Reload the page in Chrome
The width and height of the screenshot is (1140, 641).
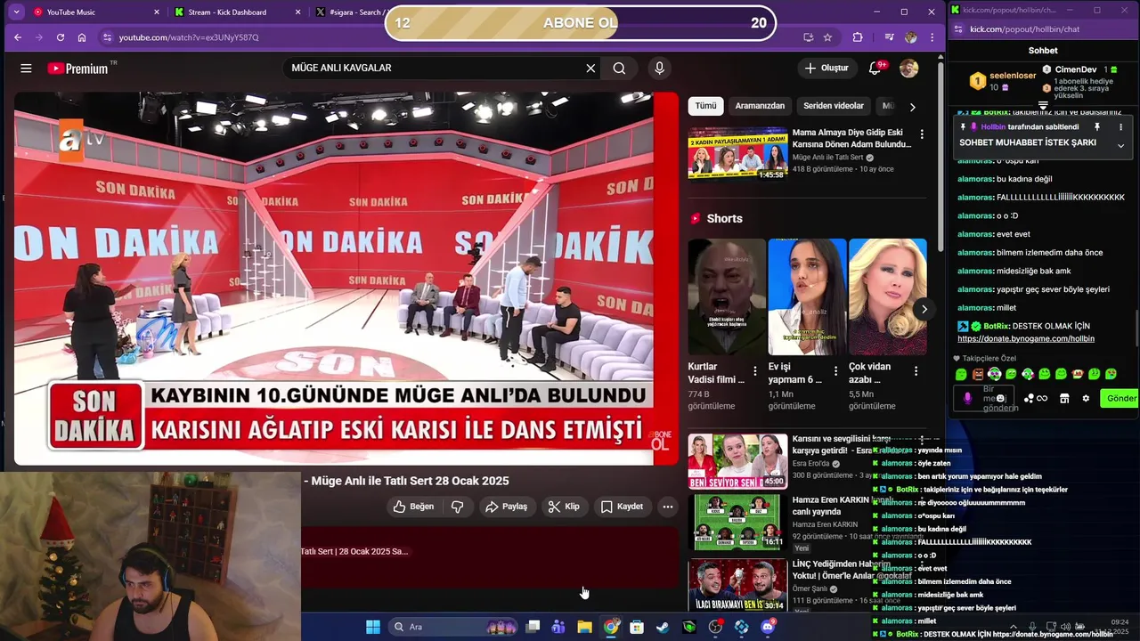[x=60, y=37]
